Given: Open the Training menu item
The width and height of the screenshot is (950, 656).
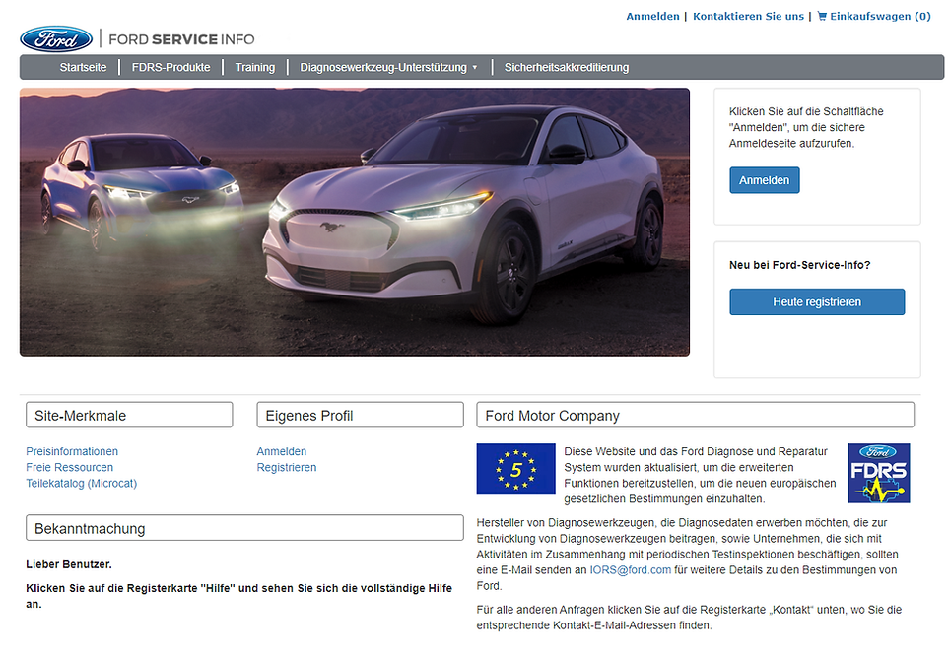Looking at the screenshot, I should tap(255, 67).
